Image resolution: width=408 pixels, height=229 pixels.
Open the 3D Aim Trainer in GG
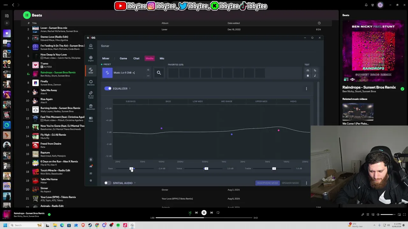point(91,94)
